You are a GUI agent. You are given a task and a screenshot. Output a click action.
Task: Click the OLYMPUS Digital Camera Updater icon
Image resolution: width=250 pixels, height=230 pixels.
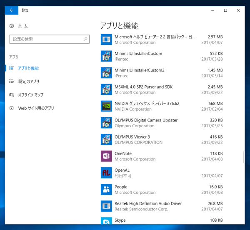[x=106, y=123]
